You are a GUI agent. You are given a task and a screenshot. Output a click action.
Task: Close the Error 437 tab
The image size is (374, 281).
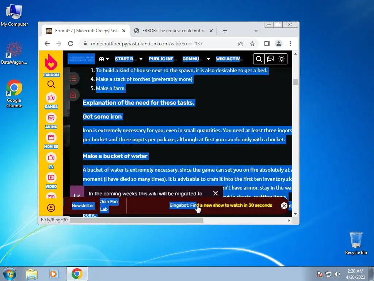(x=124, y=31)
